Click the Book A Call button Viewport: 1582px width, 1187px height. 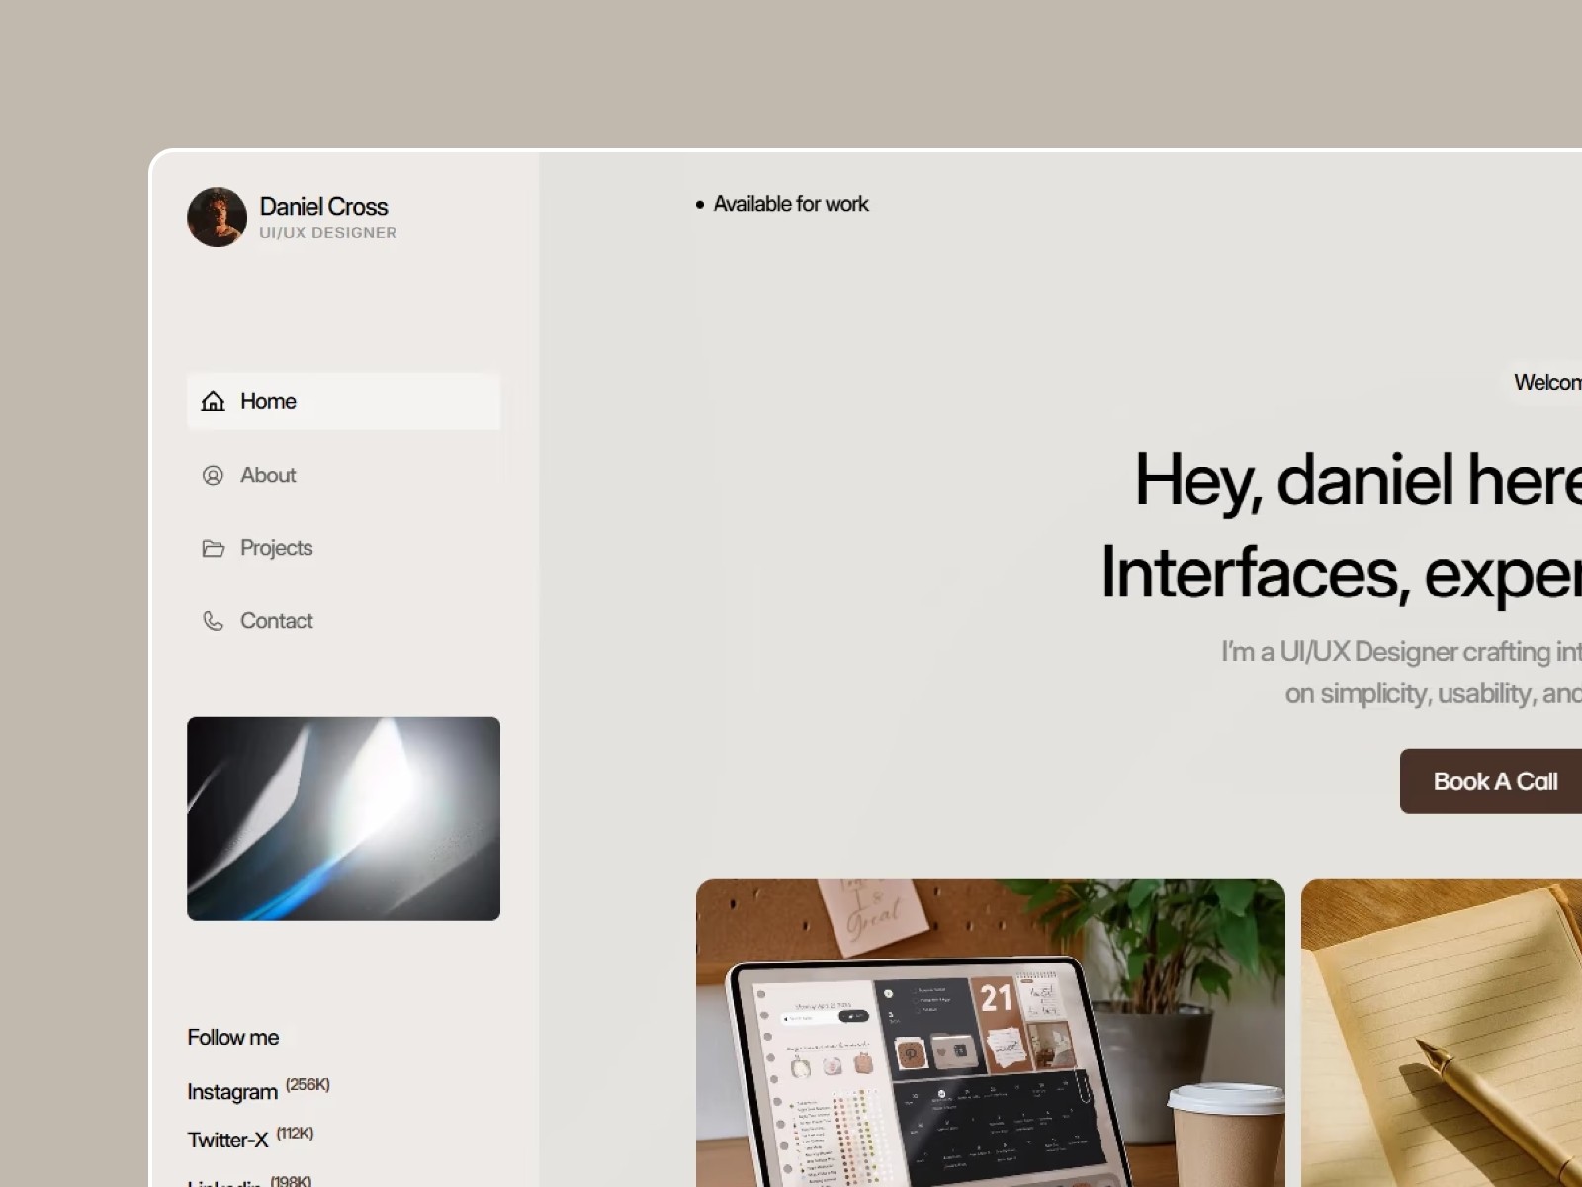coord(1495,781)
